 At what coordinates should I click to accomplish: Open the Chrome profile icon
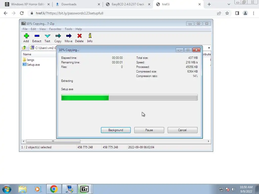[245, 13]
